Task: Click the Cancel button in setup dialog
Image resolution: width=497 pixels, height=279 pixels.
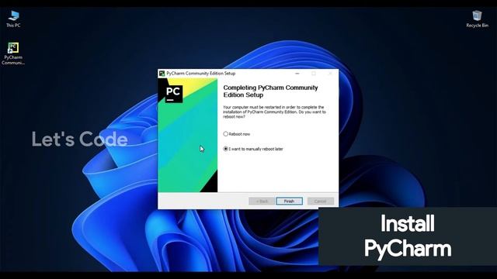Action: tap(321, 201)
